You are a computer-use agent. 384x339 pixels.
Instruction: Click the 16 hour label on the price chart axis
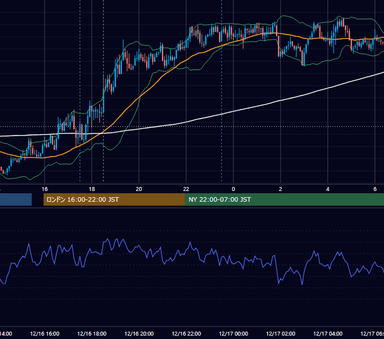pos(45,189)
